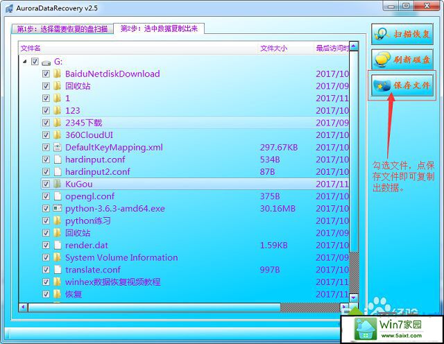444x344 pixels.
Task: Select the translate.conf file name
Action: (93, 270)
